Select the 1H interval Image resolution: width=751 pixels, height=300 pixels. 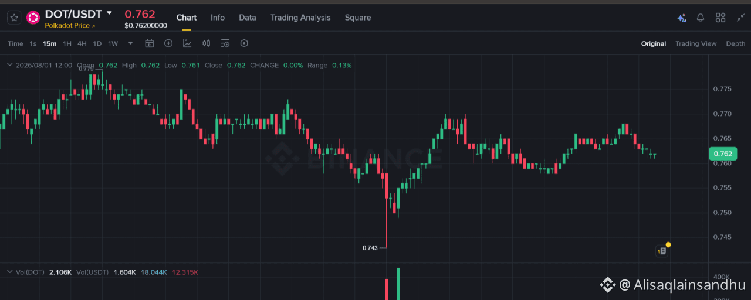(x=67, y=43)
